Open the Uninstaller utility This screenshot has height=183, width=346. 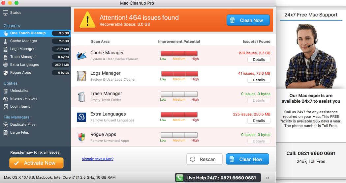19,91
